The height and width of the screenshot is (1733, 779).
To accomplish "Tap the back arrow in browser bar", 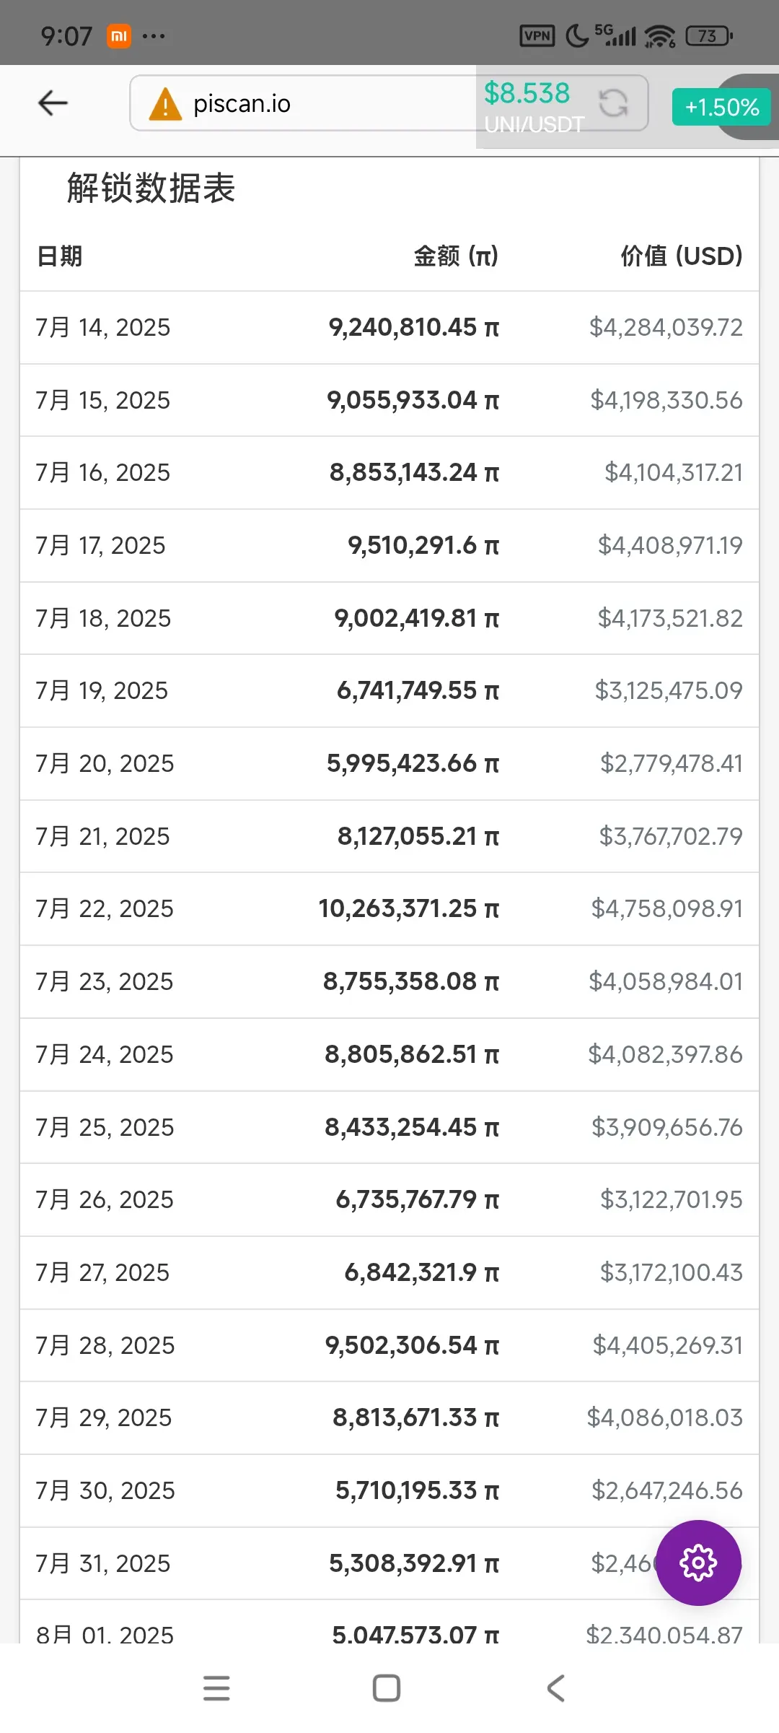I will tap(53, 103).
